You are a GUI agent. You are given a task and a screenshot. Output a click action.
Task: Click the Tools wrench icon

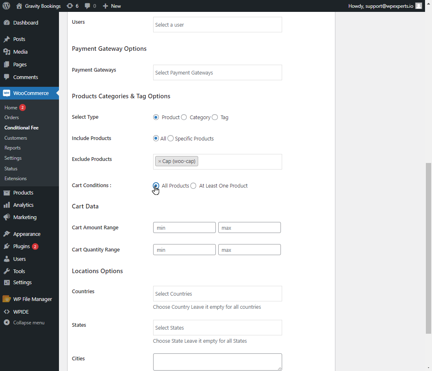7,271
